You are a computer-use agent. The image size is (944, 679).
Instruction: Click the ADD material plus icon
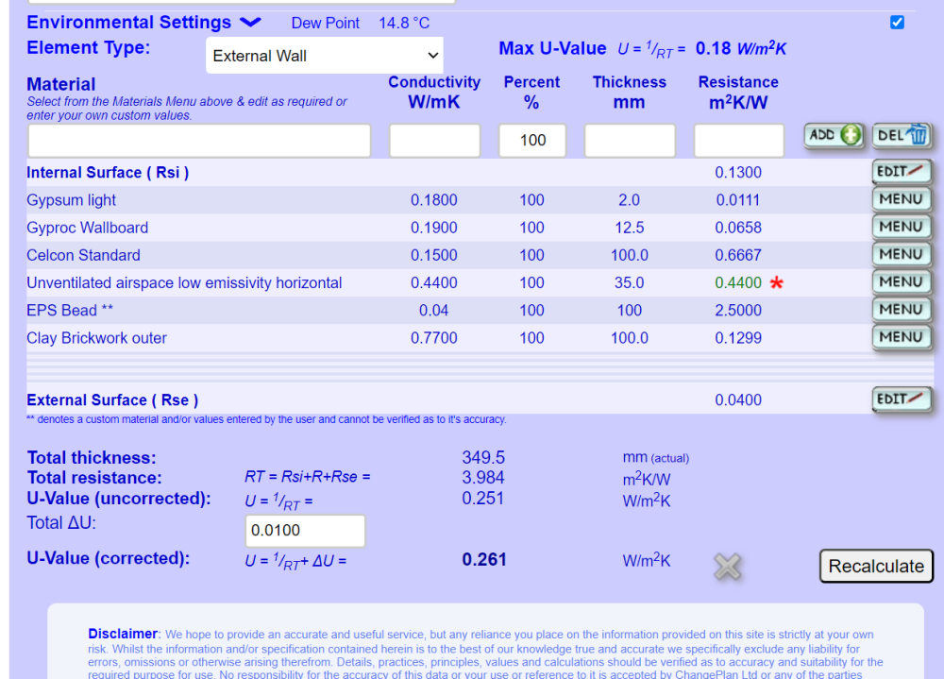pos(834,135)
